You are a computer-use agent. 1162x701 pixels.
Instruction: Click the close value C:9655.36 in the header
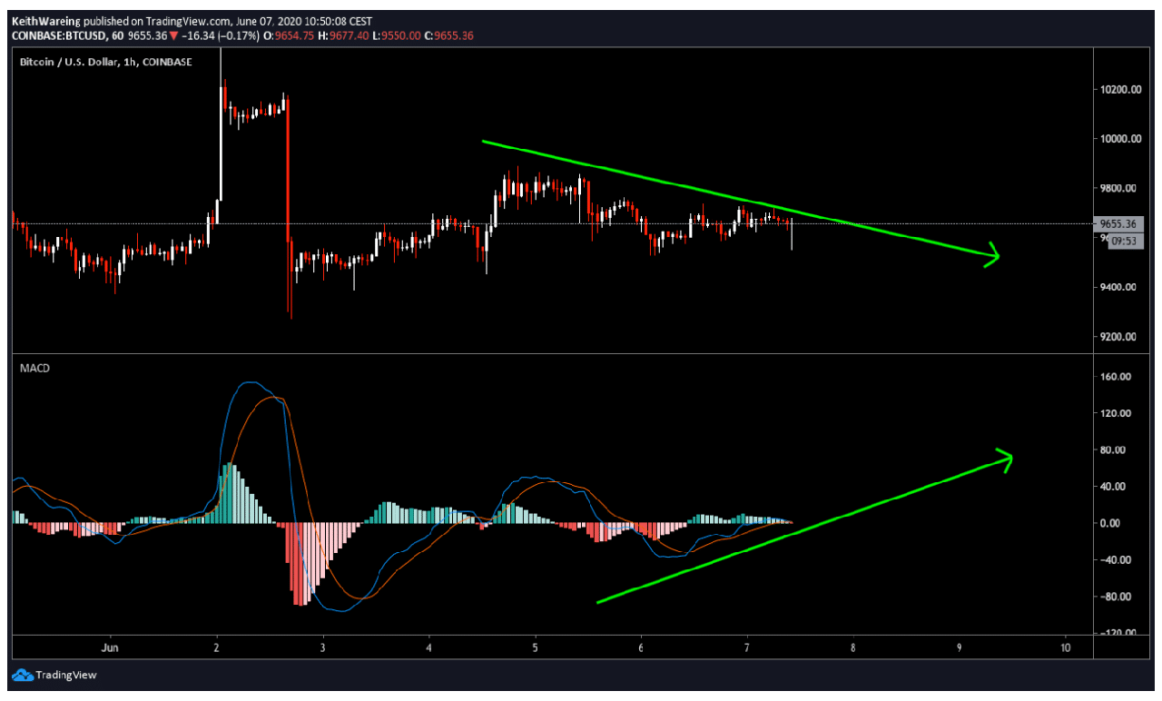click(x=448, y=35)
